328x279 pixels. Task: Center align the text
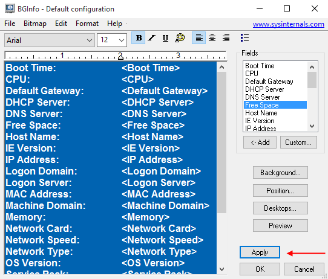click(x=212, y=38)
